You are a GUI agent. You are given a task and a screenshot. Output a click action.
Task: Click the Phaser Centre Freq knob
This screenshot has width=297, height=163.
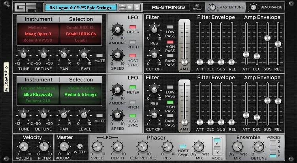[143, 147]
